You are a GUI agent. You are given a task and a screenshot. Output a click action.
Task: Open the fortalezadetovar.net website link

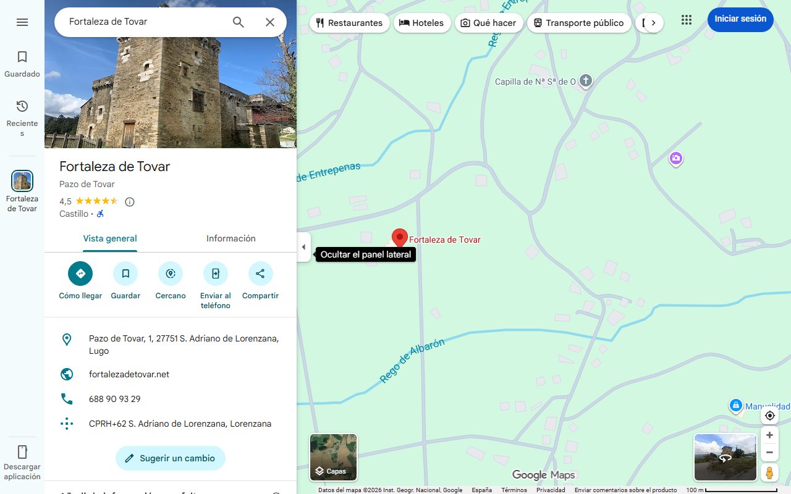(129, 374)
